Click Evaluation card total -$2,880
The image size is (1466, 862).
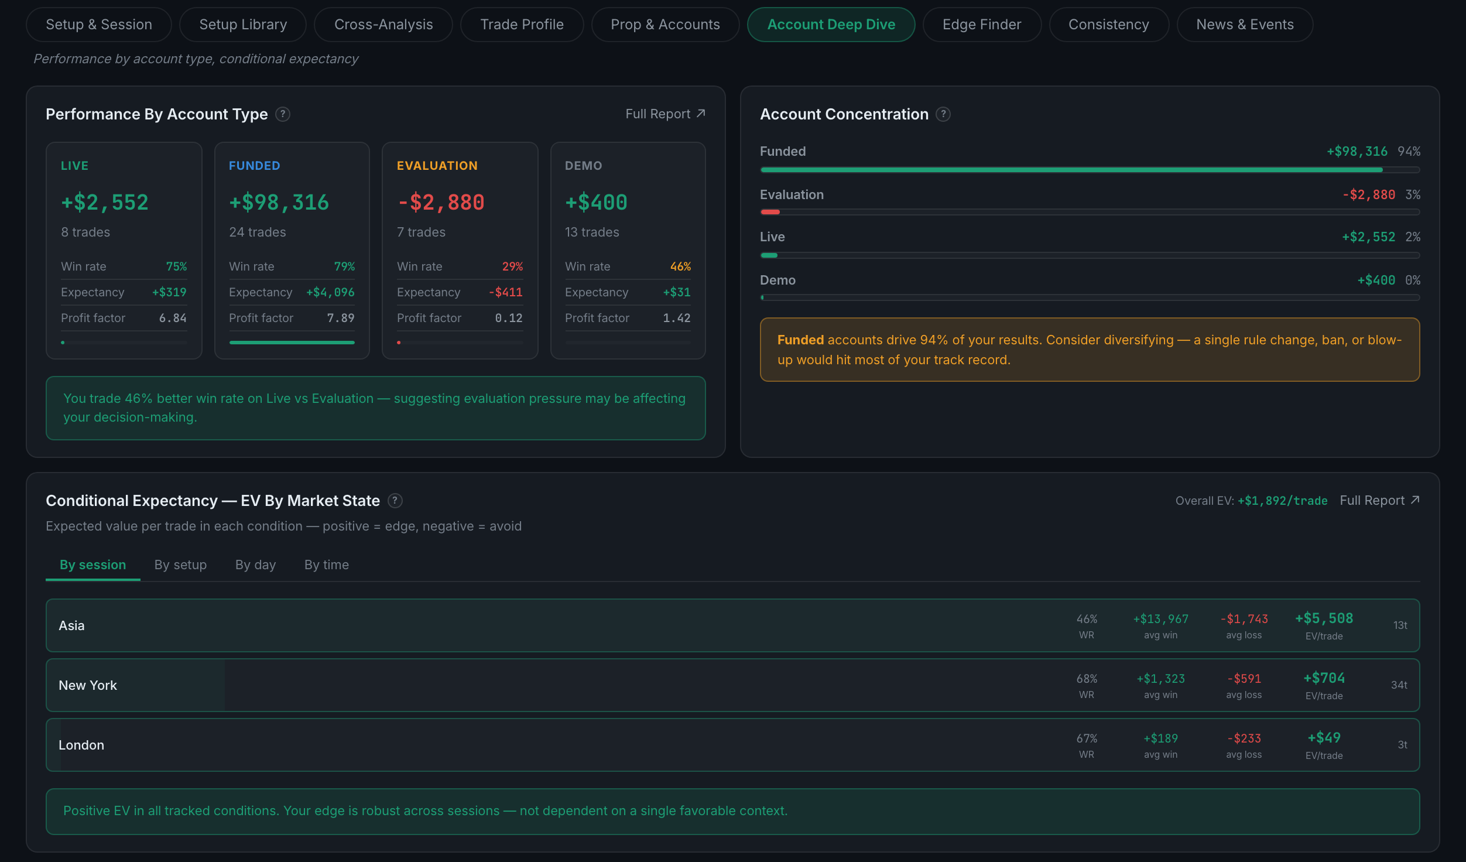[441, 202]
